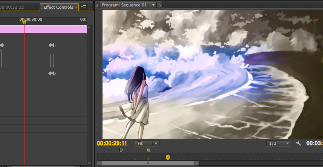323x167 pixels.
Task: Click the Effect Controls scroll up arrow
Action: pos(89,28)
